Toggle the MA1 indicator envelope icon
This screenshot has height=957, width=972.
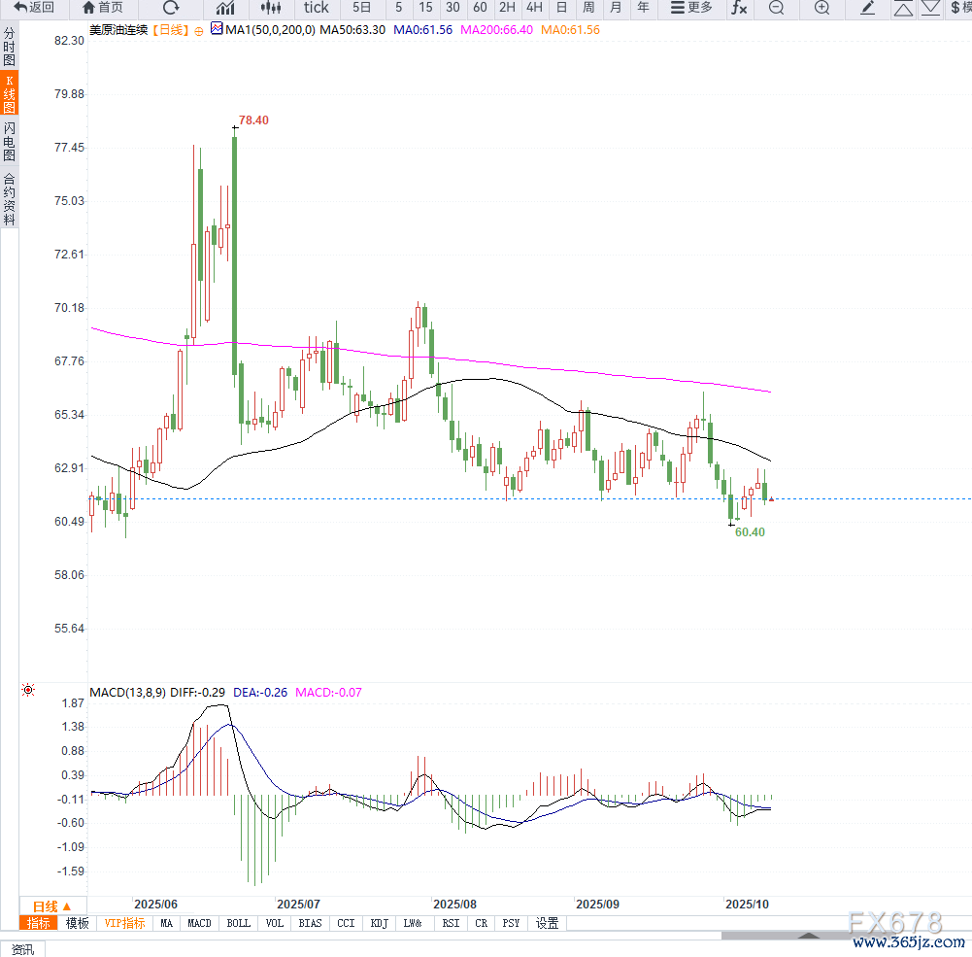tap(216, 30)
